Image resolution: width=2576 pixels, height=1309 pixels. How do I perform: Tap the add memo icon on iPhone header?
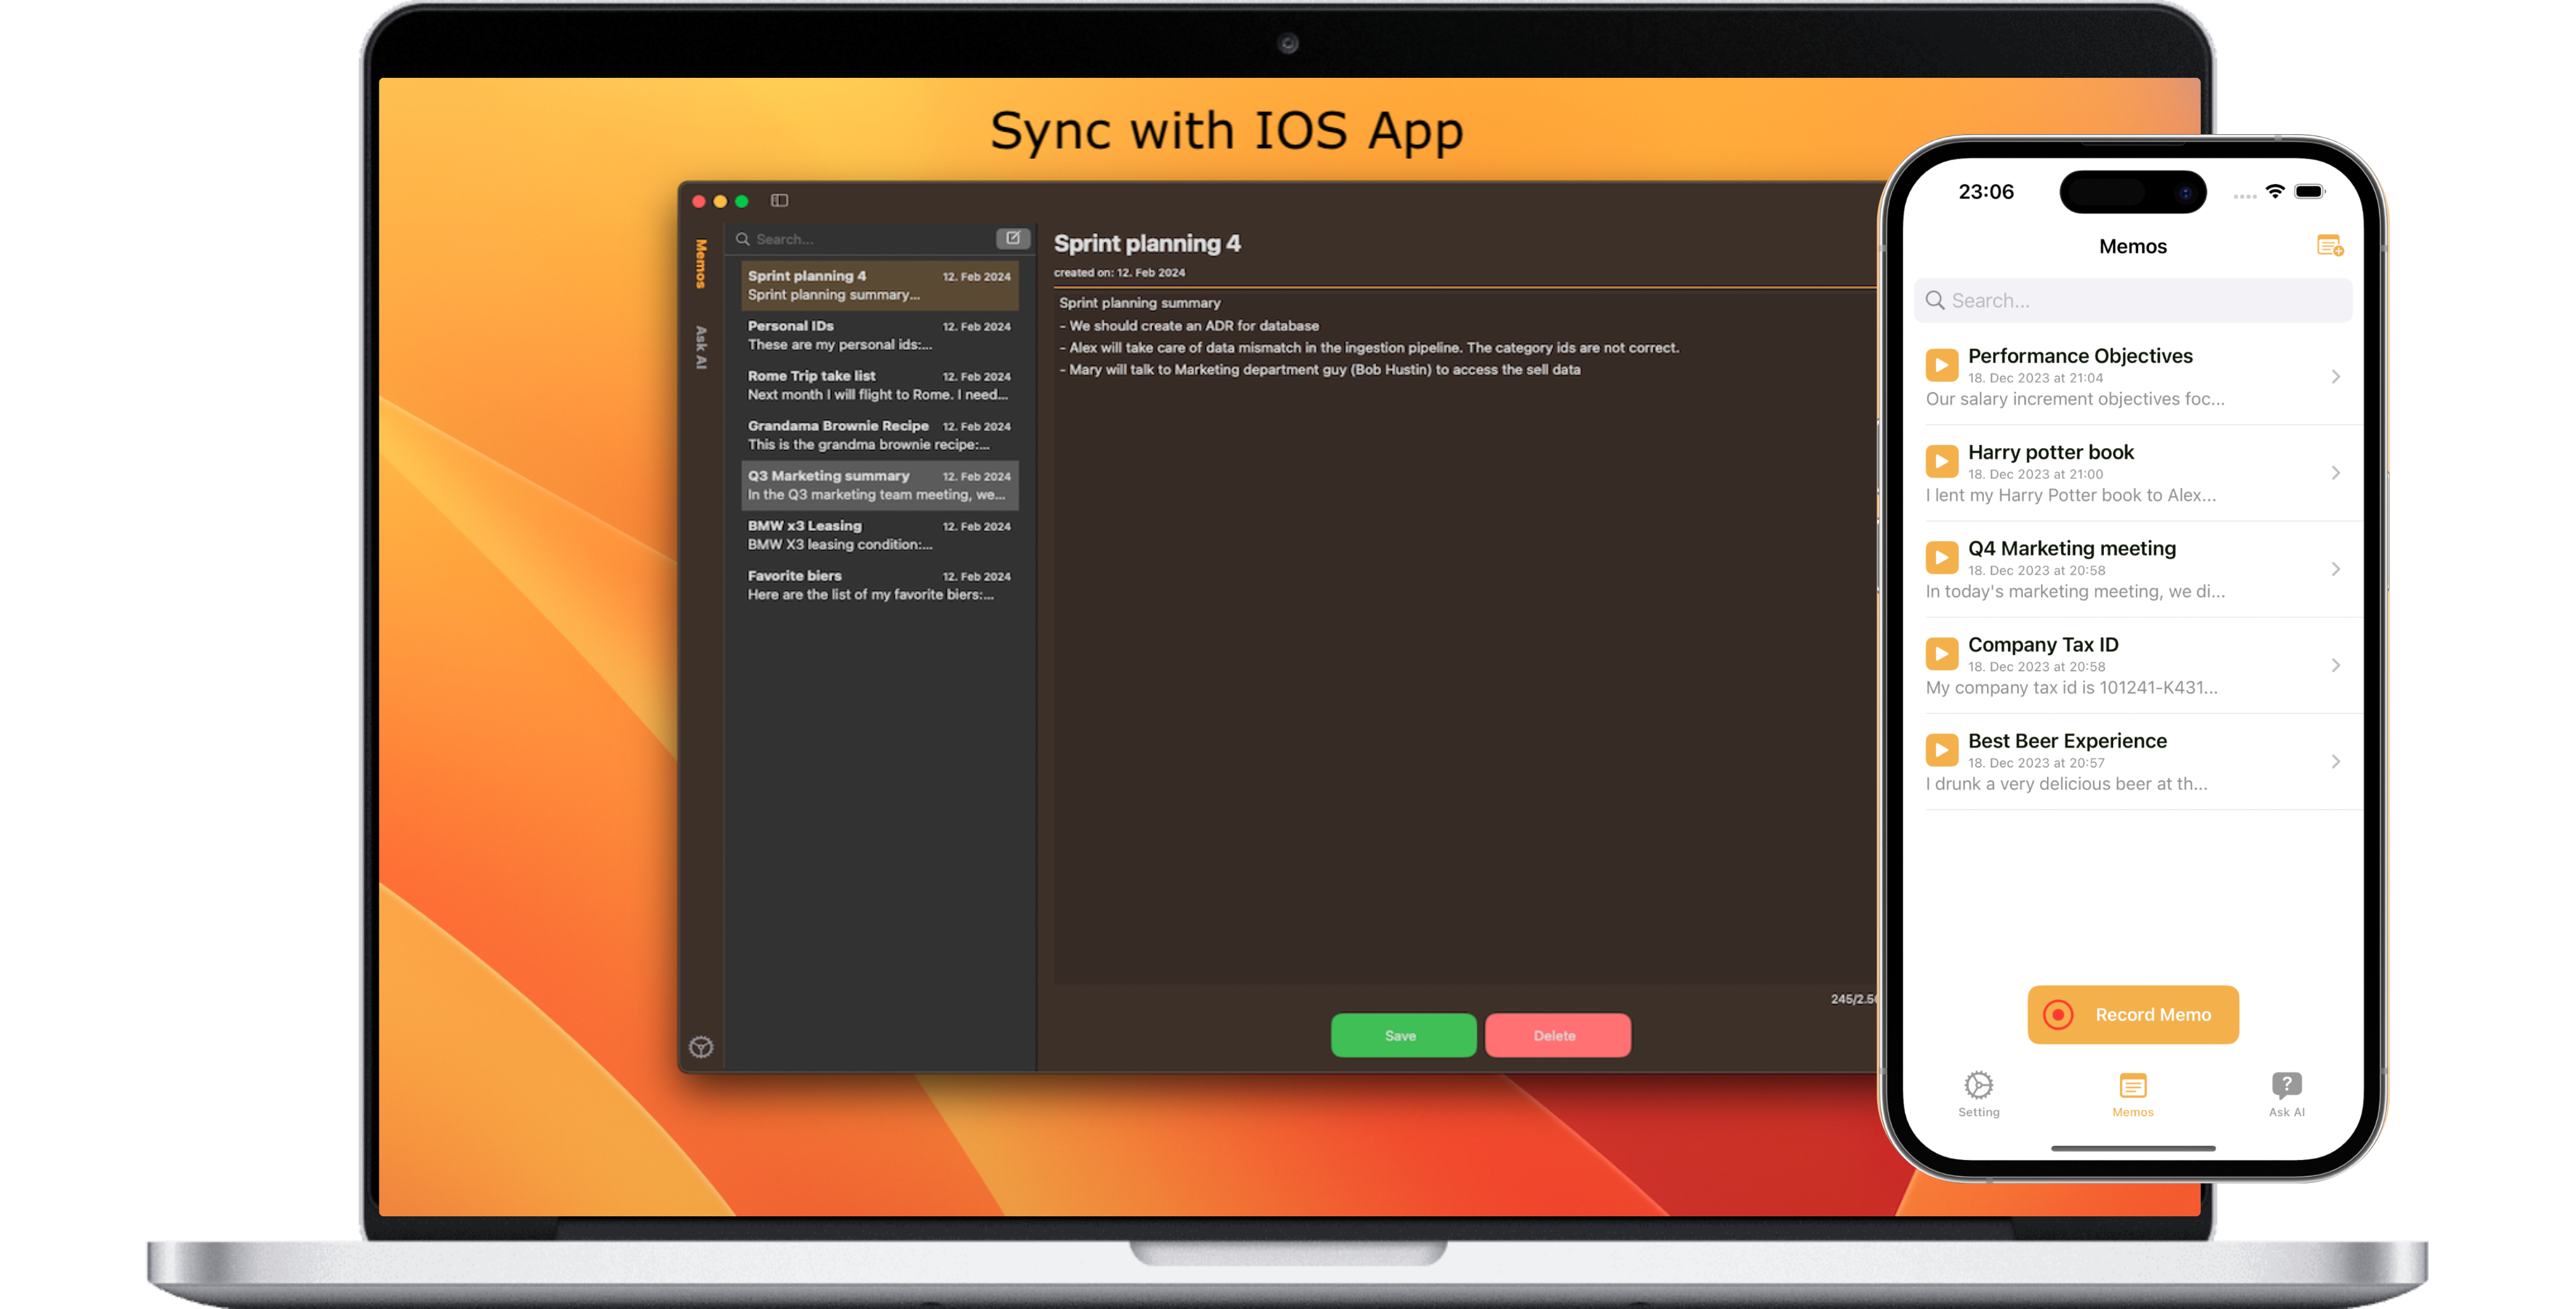(x=2330, y=246)
